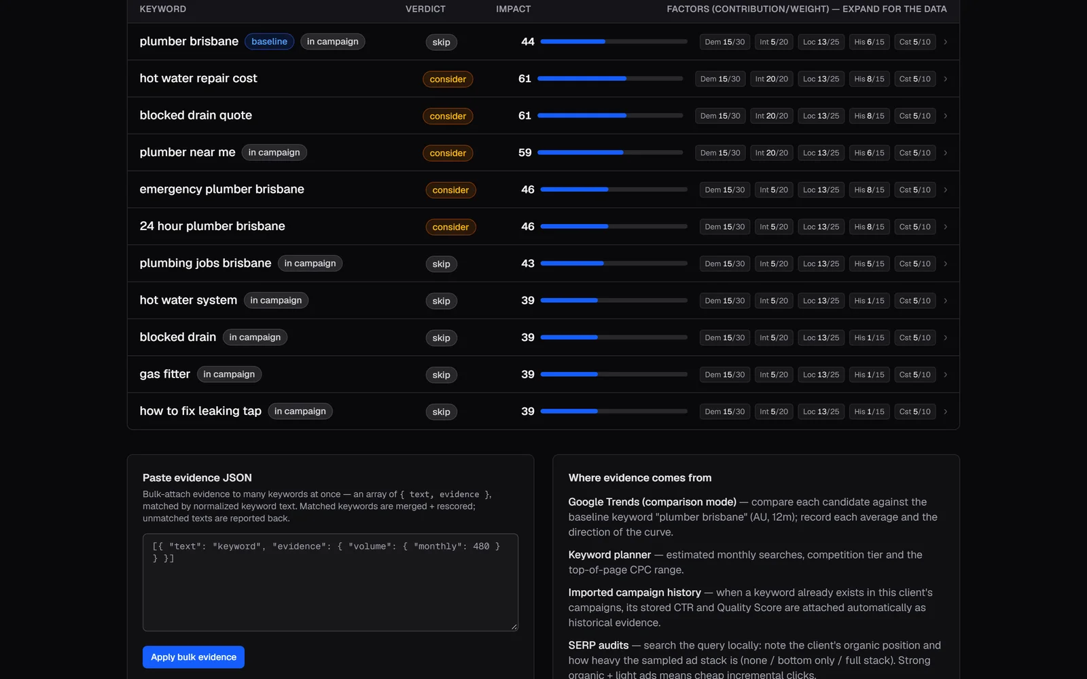Click the VERDICT column header
This screenshot has height=679, width=1087.
click(x=425, y=9)
